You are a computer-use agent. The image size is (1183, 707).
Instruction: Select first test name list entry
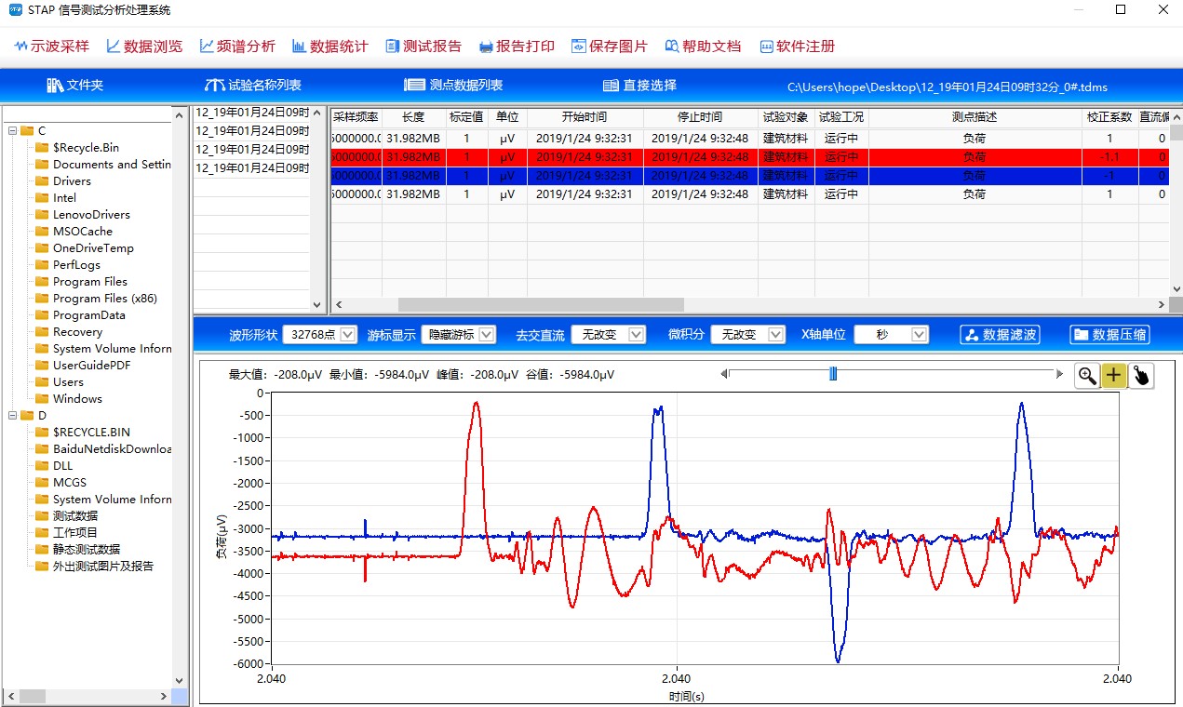click(x=251, y=113)
